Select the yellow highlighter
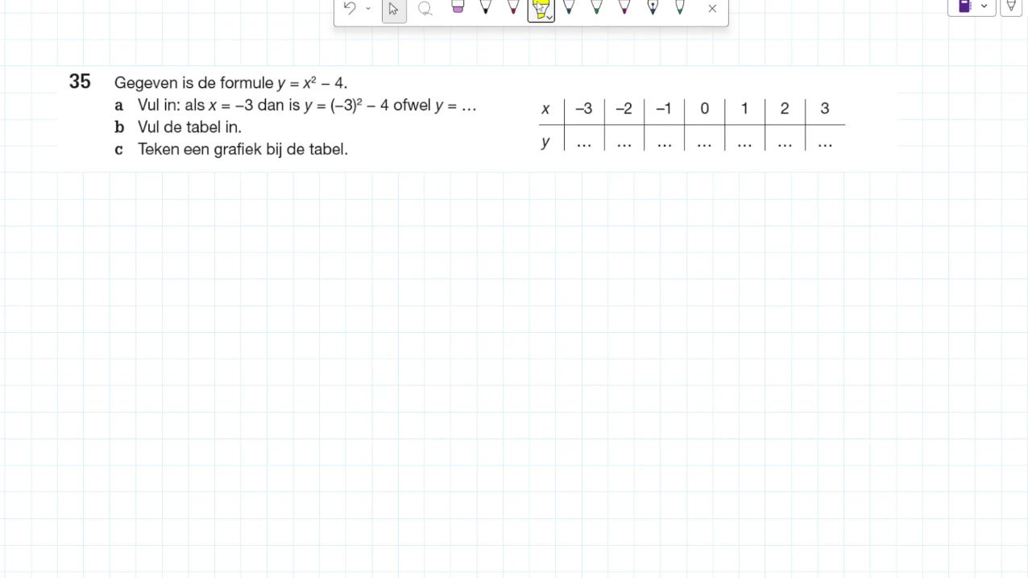Viewport: 1028px width, 578px height. tap(541, 9)
